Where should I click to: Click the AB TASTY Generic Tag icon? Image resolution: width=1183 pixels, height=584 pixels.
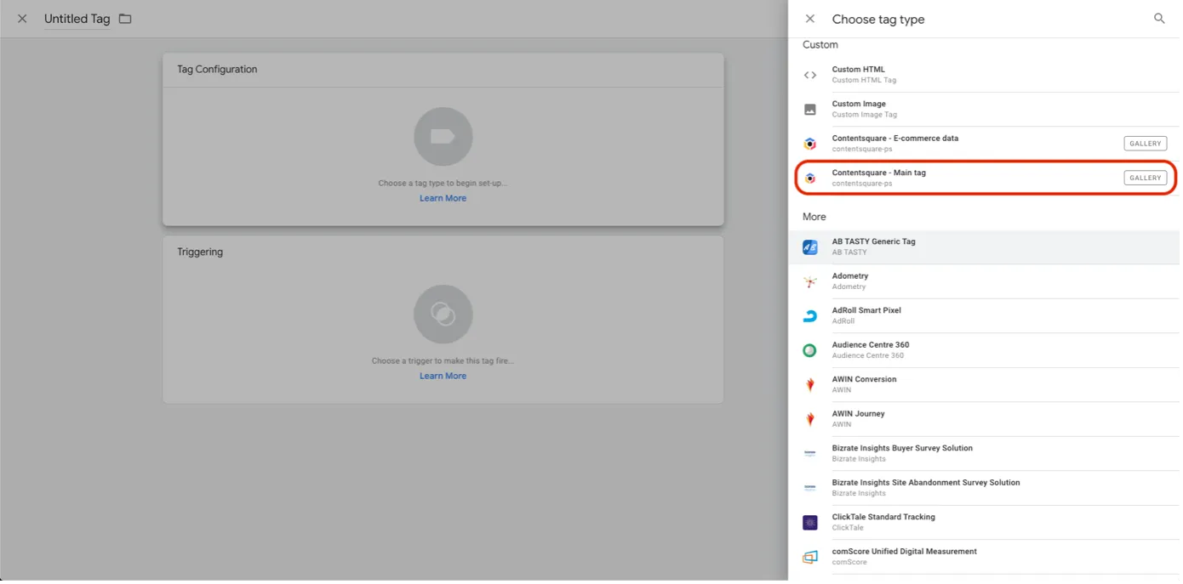click(x=809, y=247)
